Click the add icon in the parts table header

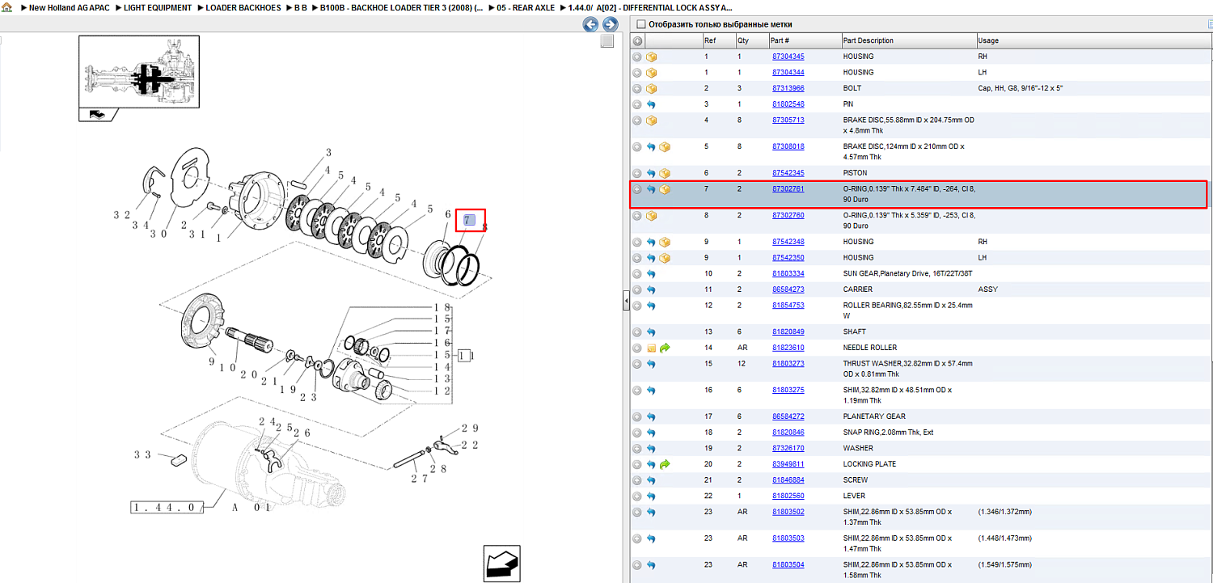(637, 40)
